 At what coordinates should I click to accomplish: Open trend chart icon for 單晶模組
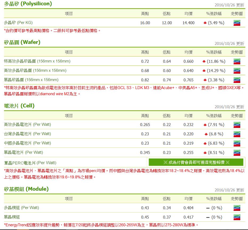(x=237, y=217)
